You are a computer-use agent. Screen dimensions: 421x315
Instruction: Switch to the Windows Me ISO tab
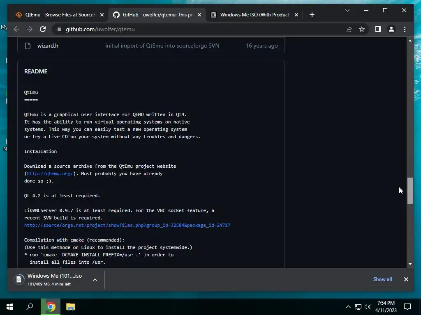pyautogui.click(x=254, y=15)
